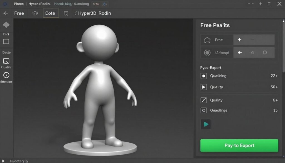Click the right panel vertical scrollbar
Viewport: 285px width, 163px height.
(283, 46)
